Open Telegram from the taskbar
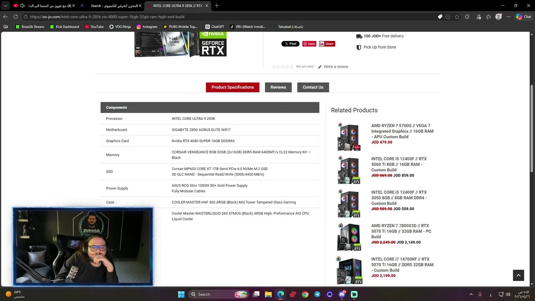This screenshot has height=301, width=535. [317, 294]
